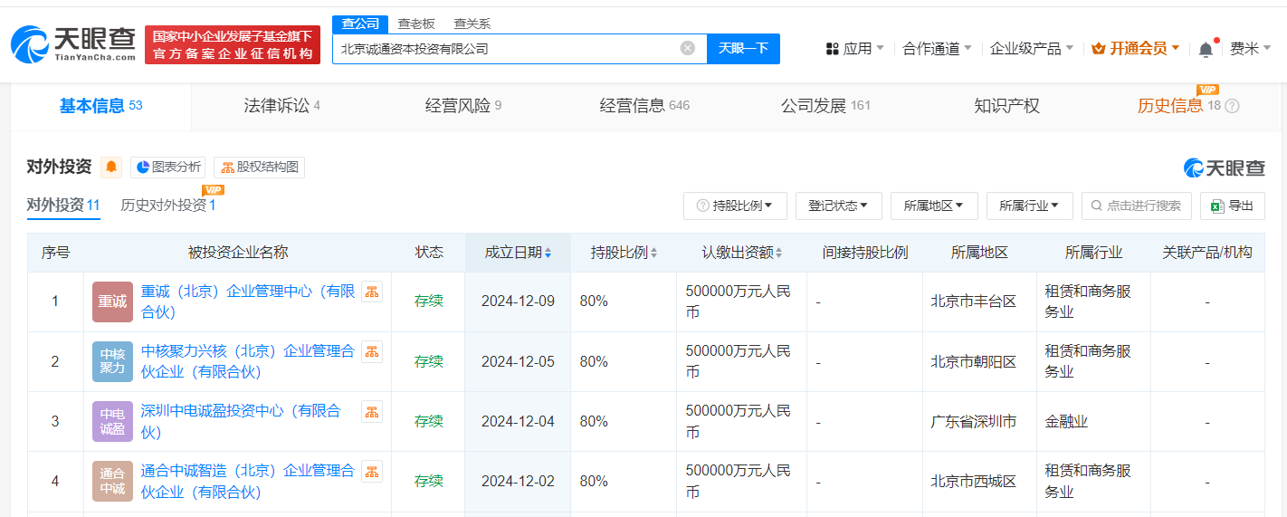The width and height of the screenshot is (1287, 517).
Task: Click the date 2024-12-09 cell
Action: (518, 302)
